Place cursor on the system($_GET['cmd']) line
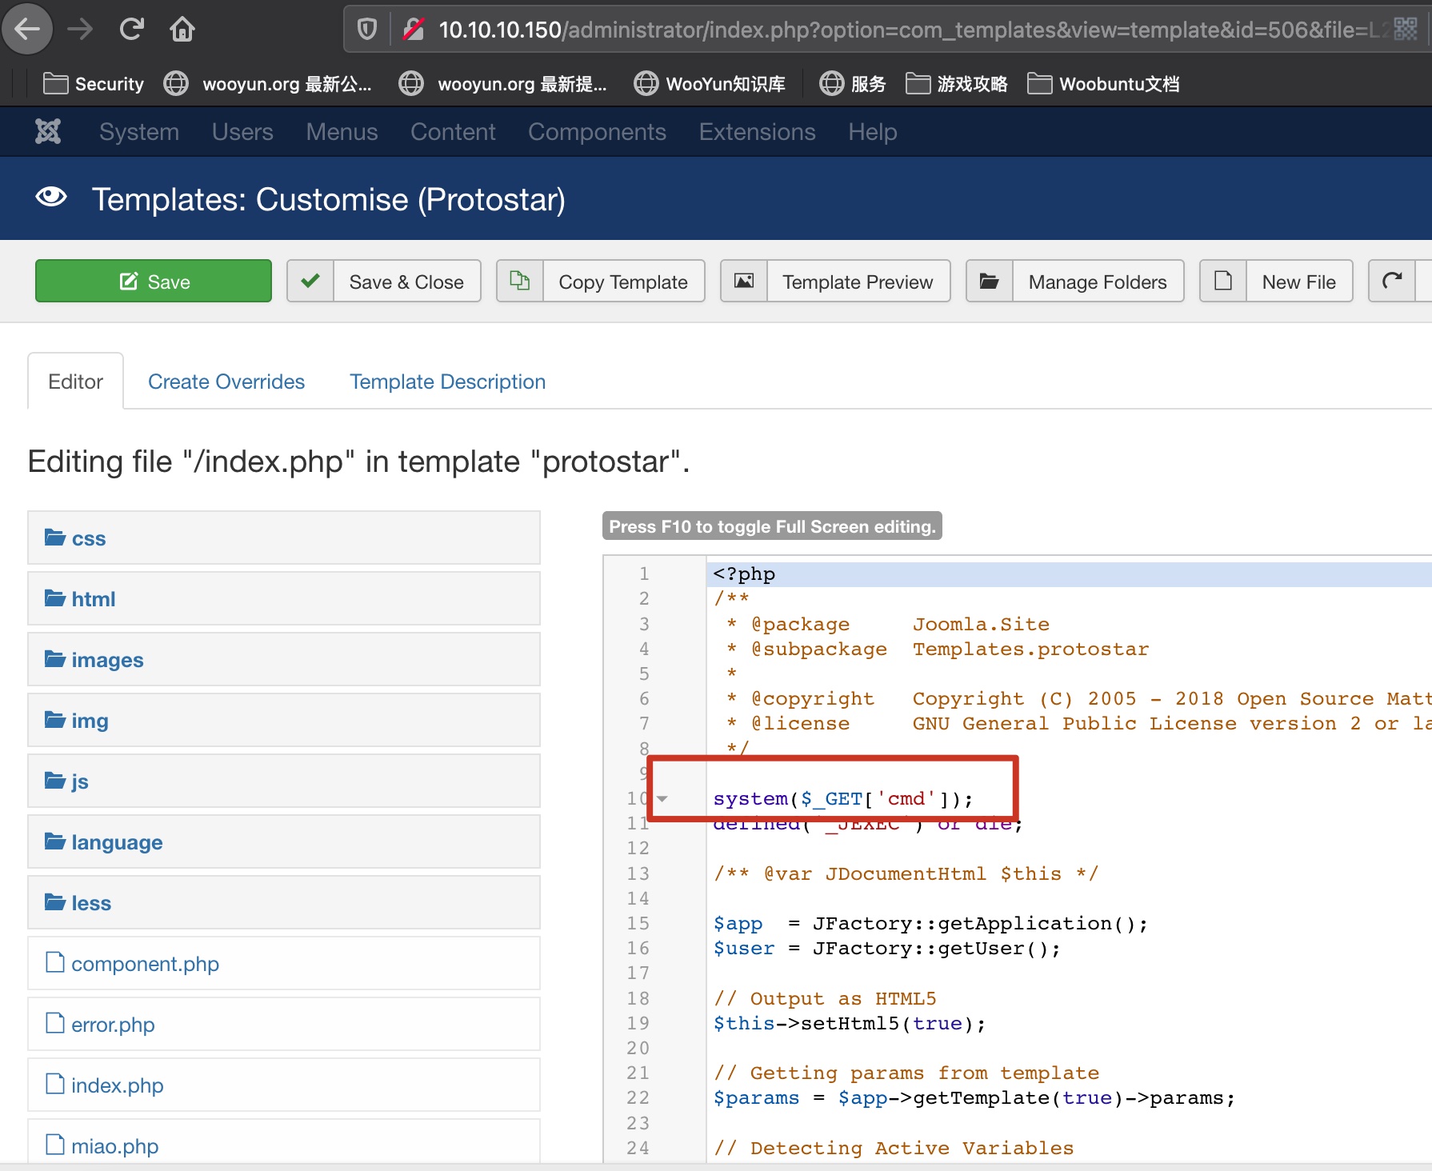 843,798
